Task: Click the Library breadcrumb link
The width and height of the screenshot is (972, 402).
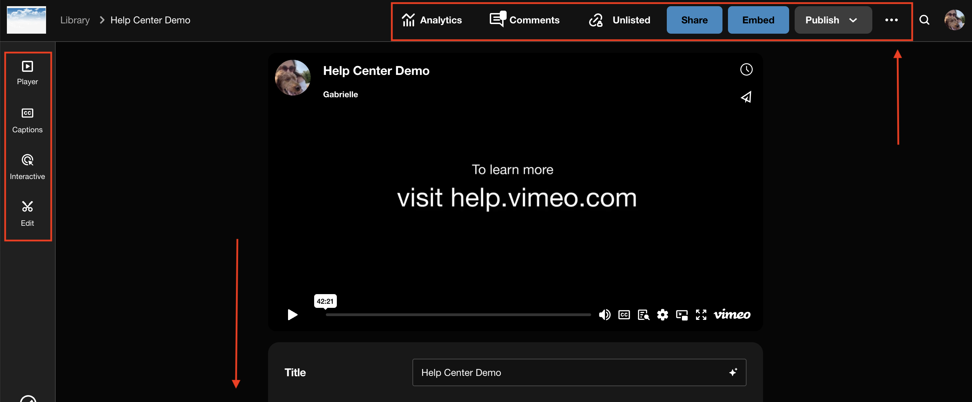Action: [x=75, y=20]
